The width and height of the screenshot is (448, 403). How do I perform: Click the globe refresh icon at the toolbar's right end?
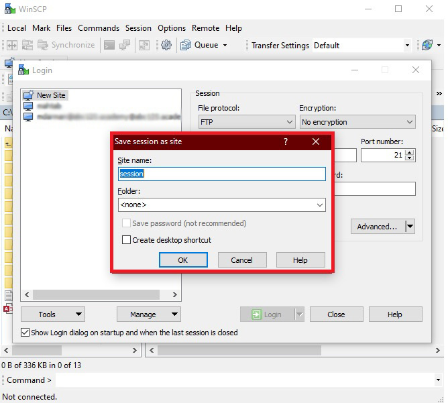[x=427, y=45]
